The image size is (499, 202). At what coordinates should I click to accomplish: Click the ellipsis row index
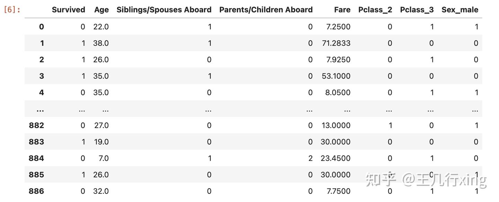(x=40, y=110)
